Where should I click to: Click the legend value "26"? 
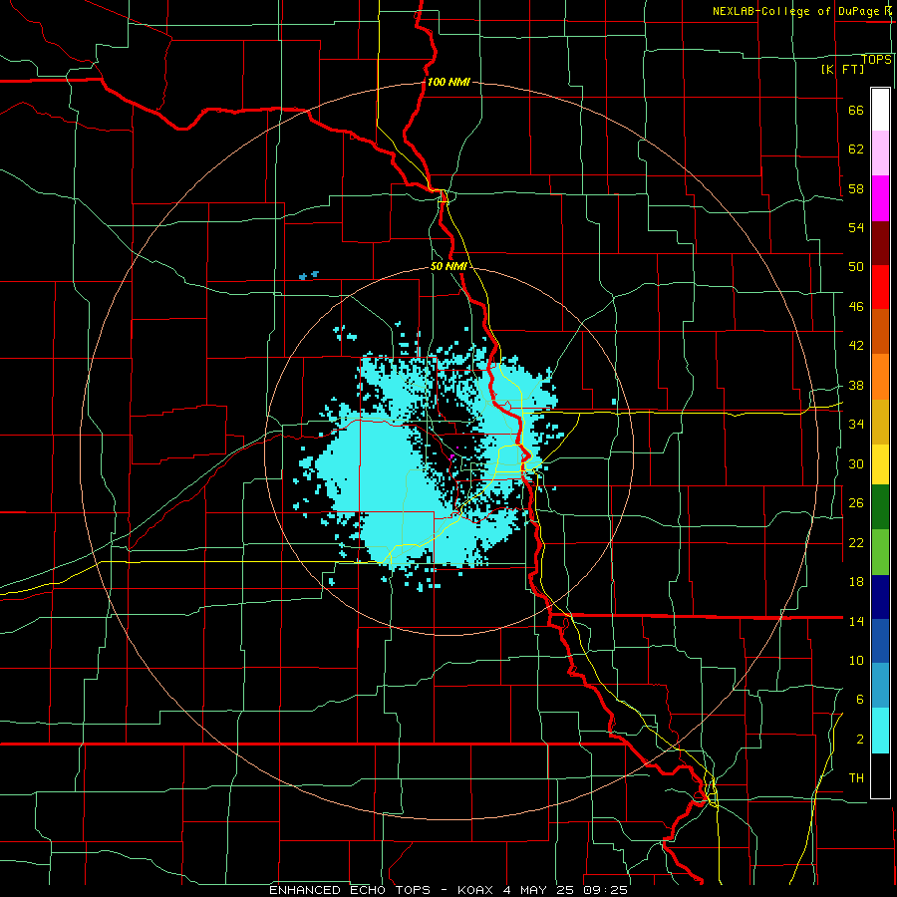tap(856, 503)
